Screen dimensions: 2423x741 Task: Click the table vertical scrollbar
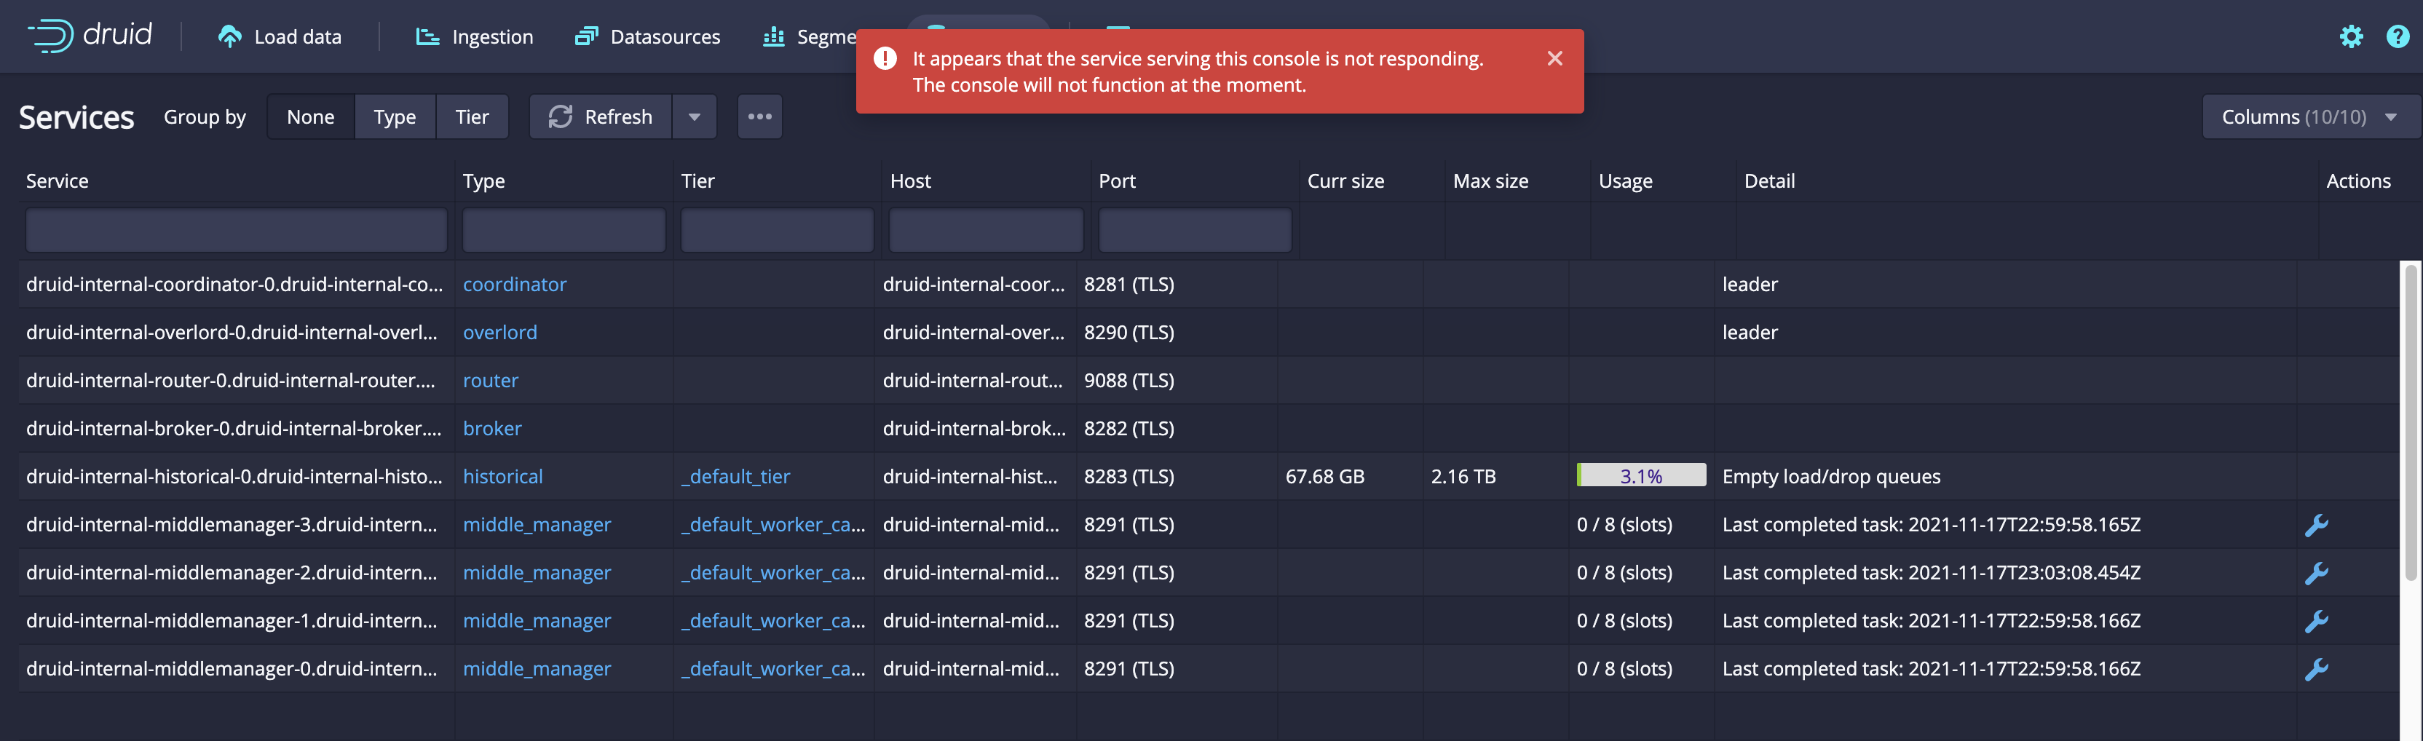2410,422
